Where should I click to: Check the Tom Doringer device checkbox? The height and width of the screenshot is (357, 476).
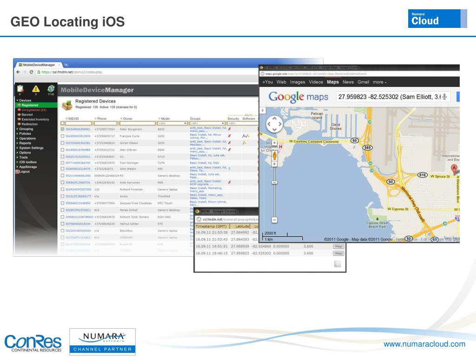pos(63,163)
